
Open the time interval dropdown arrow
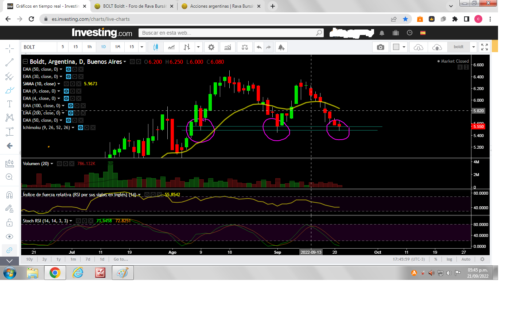tap(142, 47)
